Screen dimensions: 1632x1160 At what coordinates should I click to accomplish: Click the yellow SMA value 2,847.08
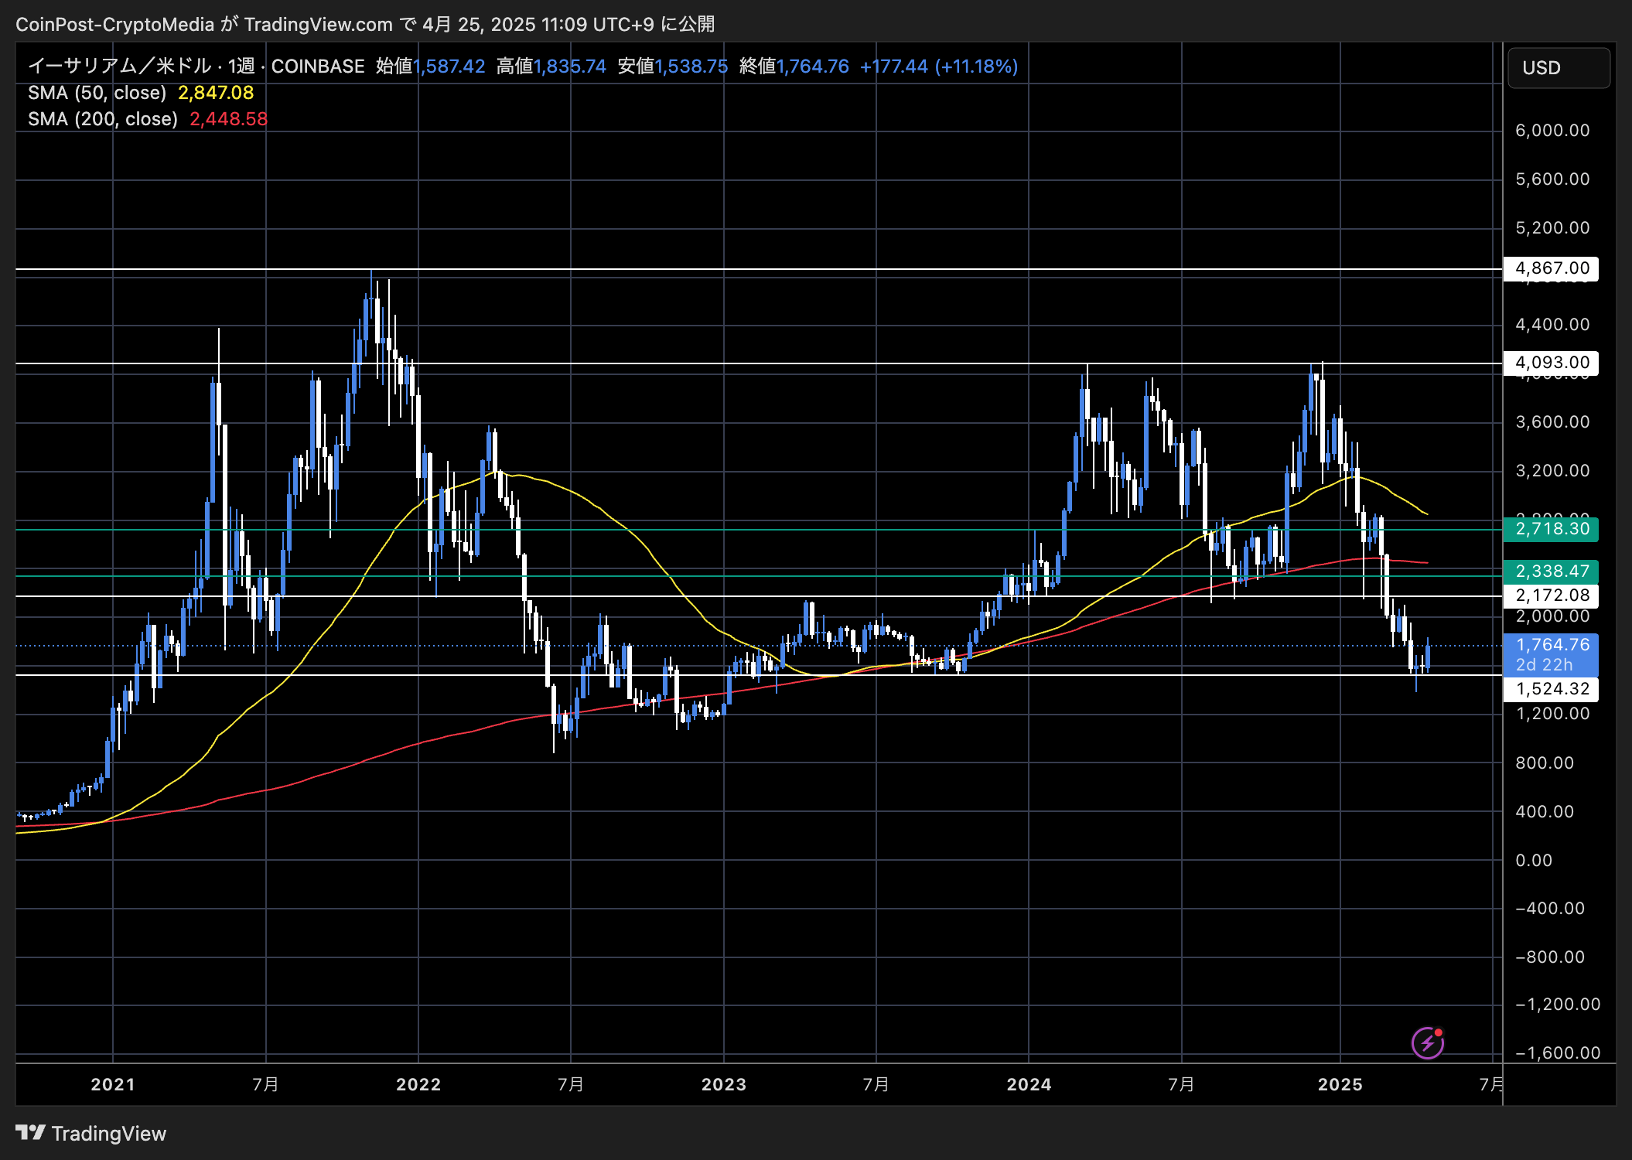click(216, 93)
